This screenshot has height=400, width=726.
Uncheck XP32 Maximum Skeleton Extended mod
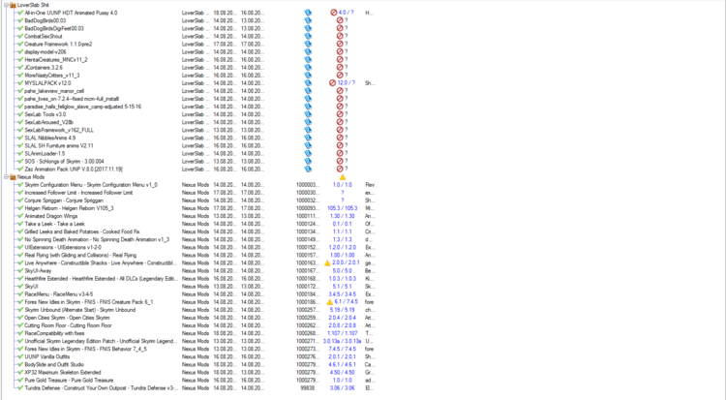click(20, 372)
